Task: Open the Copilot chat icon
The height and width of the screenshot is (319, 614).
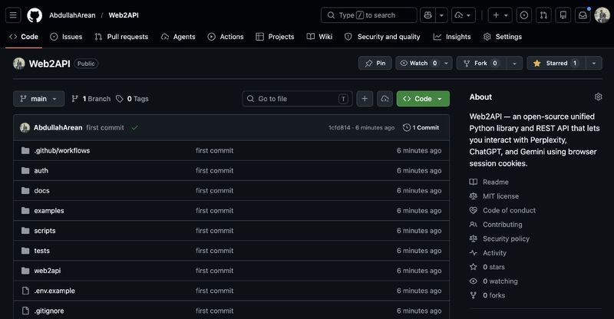Action: (427, 15)
